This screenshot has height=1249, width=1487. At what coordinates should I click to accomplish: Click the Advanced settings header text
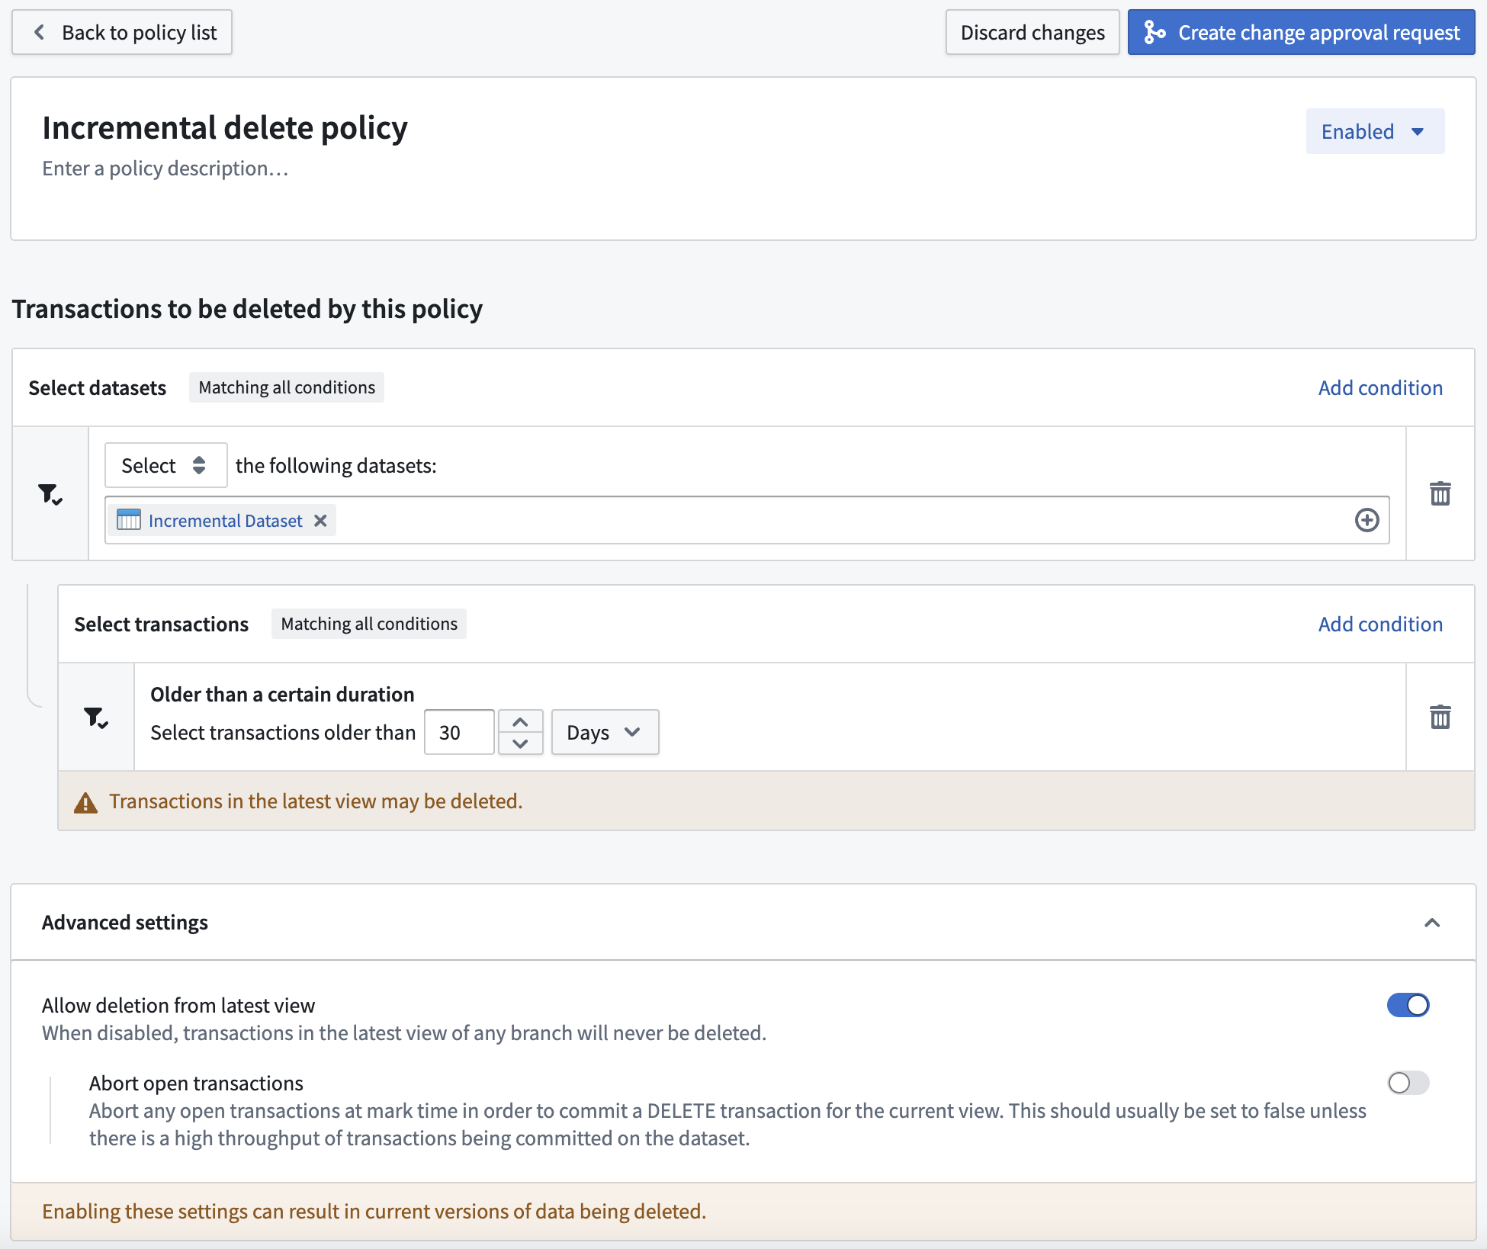pos(125,923)
